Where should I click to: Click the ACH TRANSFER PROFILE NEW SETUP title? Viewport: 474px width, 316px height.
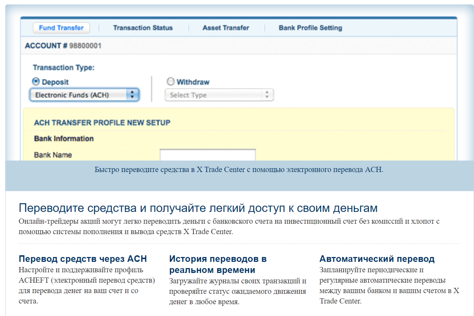pos(102,123)
